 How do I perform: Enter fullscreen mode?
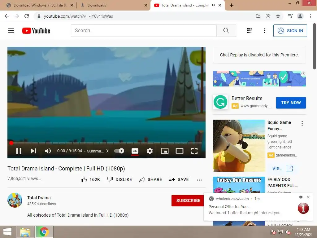(x=194, y=151)
